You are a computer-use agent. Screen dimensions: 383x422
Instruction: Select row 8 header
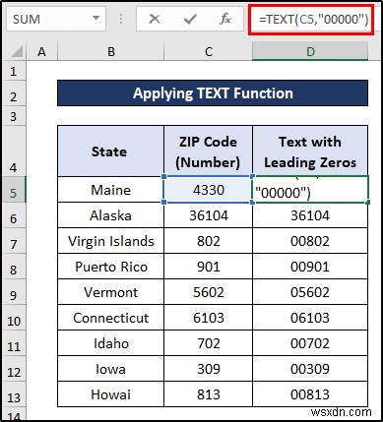[14, 266]
